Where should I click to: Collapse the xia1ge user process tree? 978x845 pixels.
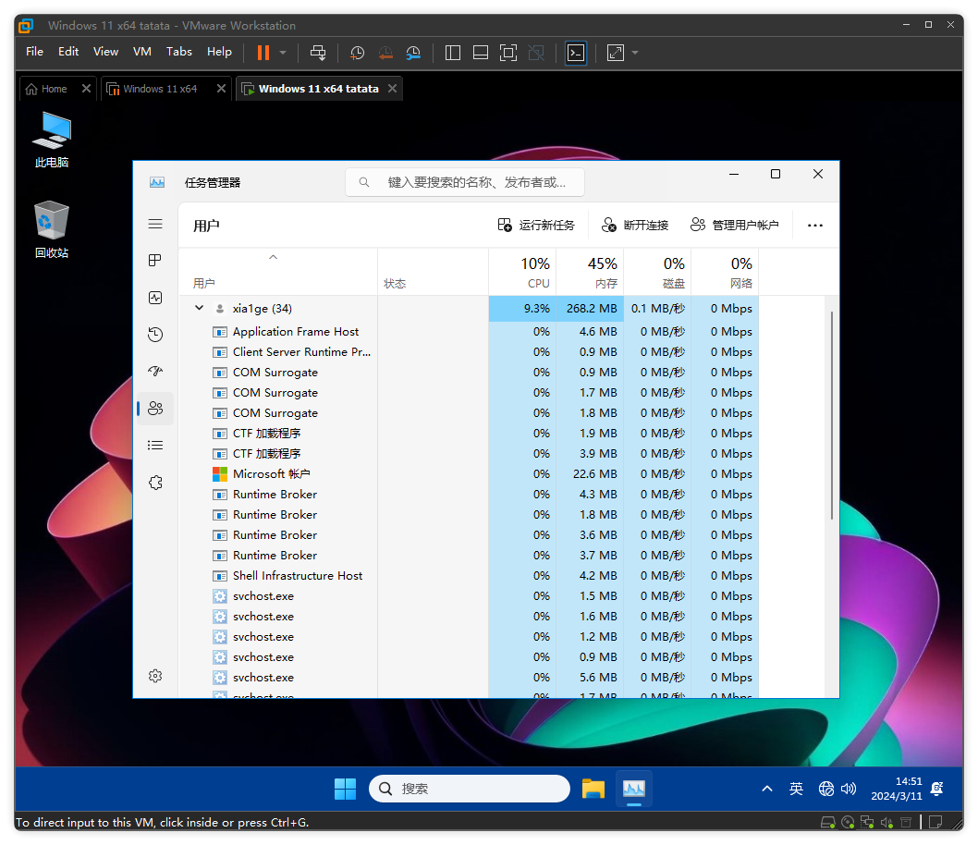[x=199, y=308]
